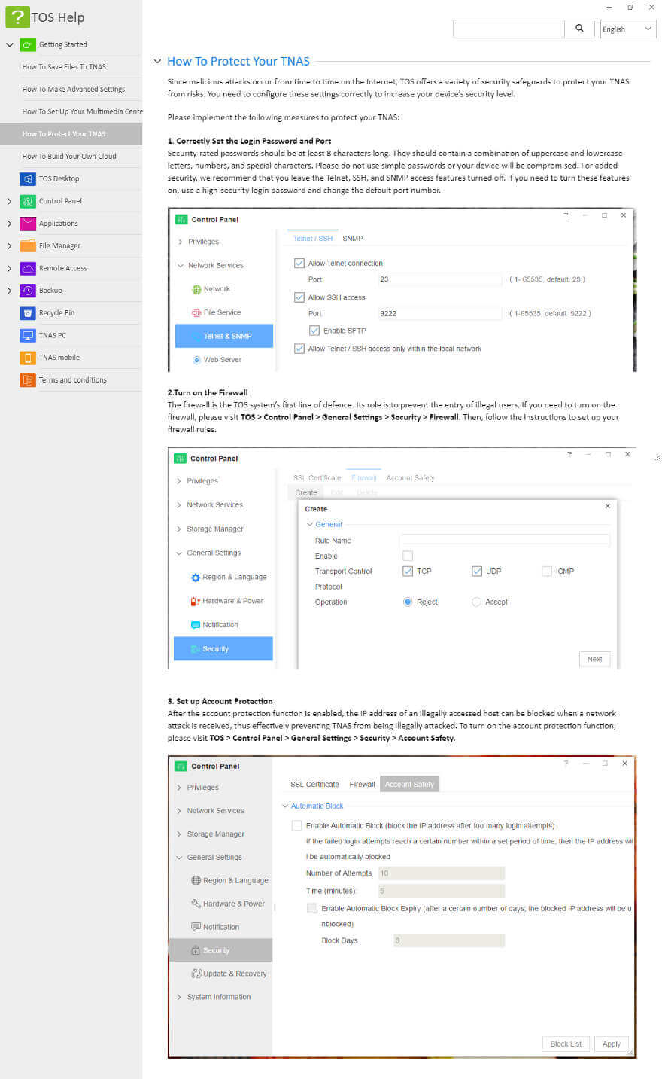
Task: Expand the File Manager section chevron
Action: [x=10, y=245]
